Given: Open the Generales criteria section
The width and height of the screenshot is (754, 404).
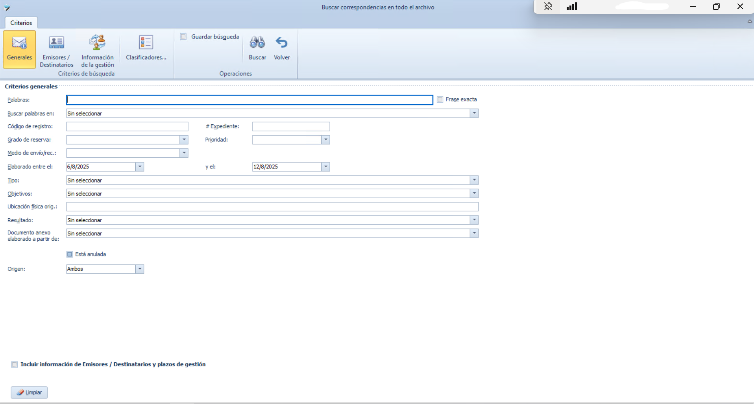Looking at the screenshot, I should tap(19, 50).
